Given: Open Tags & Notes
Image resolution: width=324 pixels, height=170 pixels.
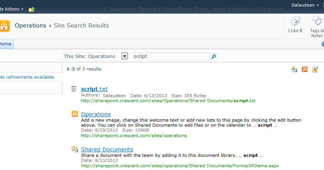Looking at the screenshot, I should click(x=317, y=27).
